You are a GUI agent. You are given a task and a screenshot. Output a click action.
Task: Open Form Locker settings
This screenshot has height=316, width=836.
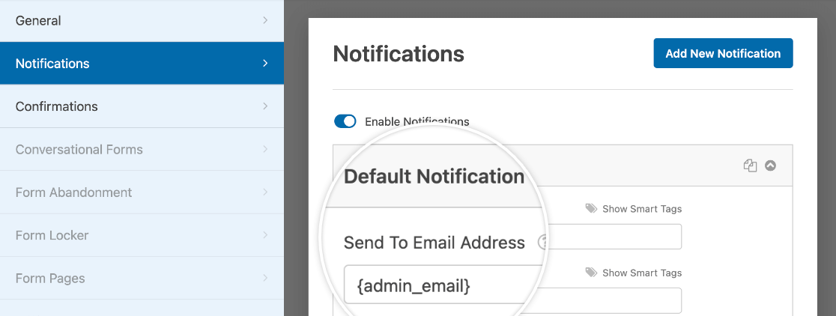click(x=142, y=236)
